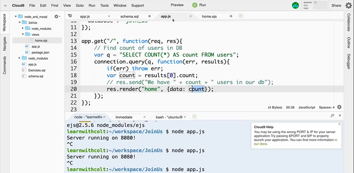Open a new terminal tab with the plus icon
The width and height of the screenshot is (354, 173).
click(195, 117)
